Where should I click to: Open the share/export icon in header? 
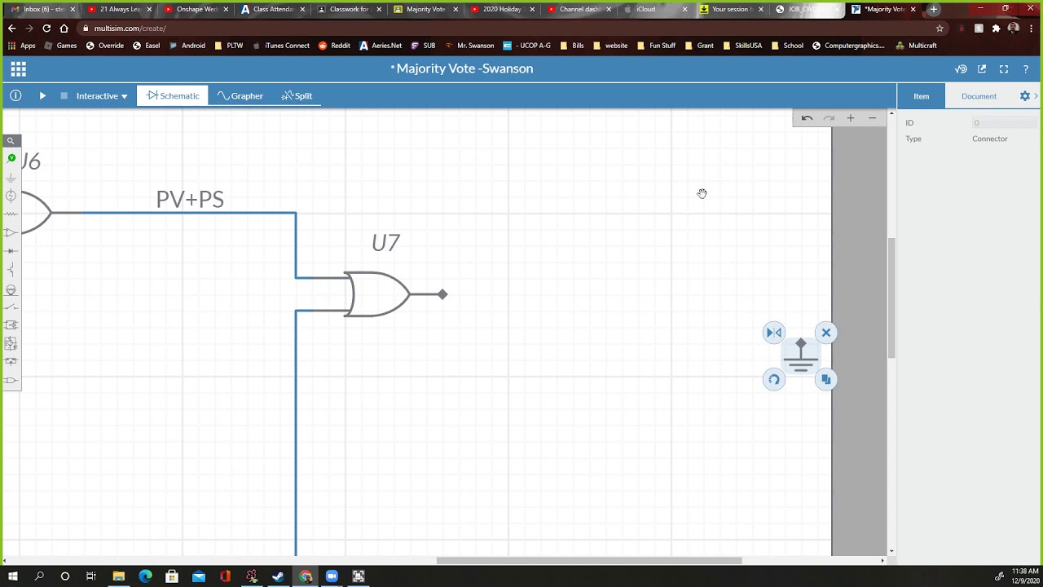[x=982, y=69]
